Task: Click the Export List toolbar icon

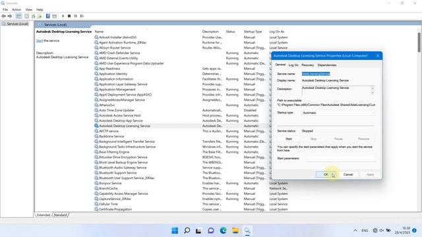Action: (x=40, y=16)
